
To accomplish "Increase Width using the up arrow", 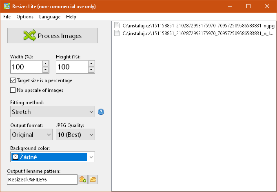I will (x=45, y=63).
